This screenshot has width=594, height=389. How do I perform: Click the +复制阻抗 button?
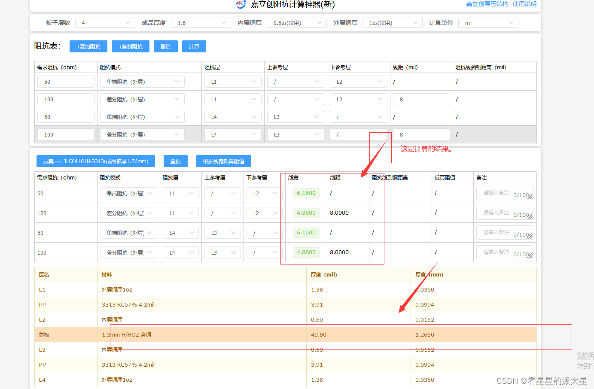click(x=131, y=46)
